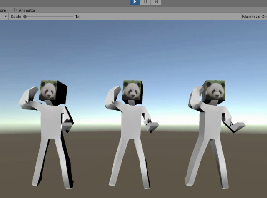267x198 pixels.
Task: Adjust the Scale slider handle
Action: 25,17
